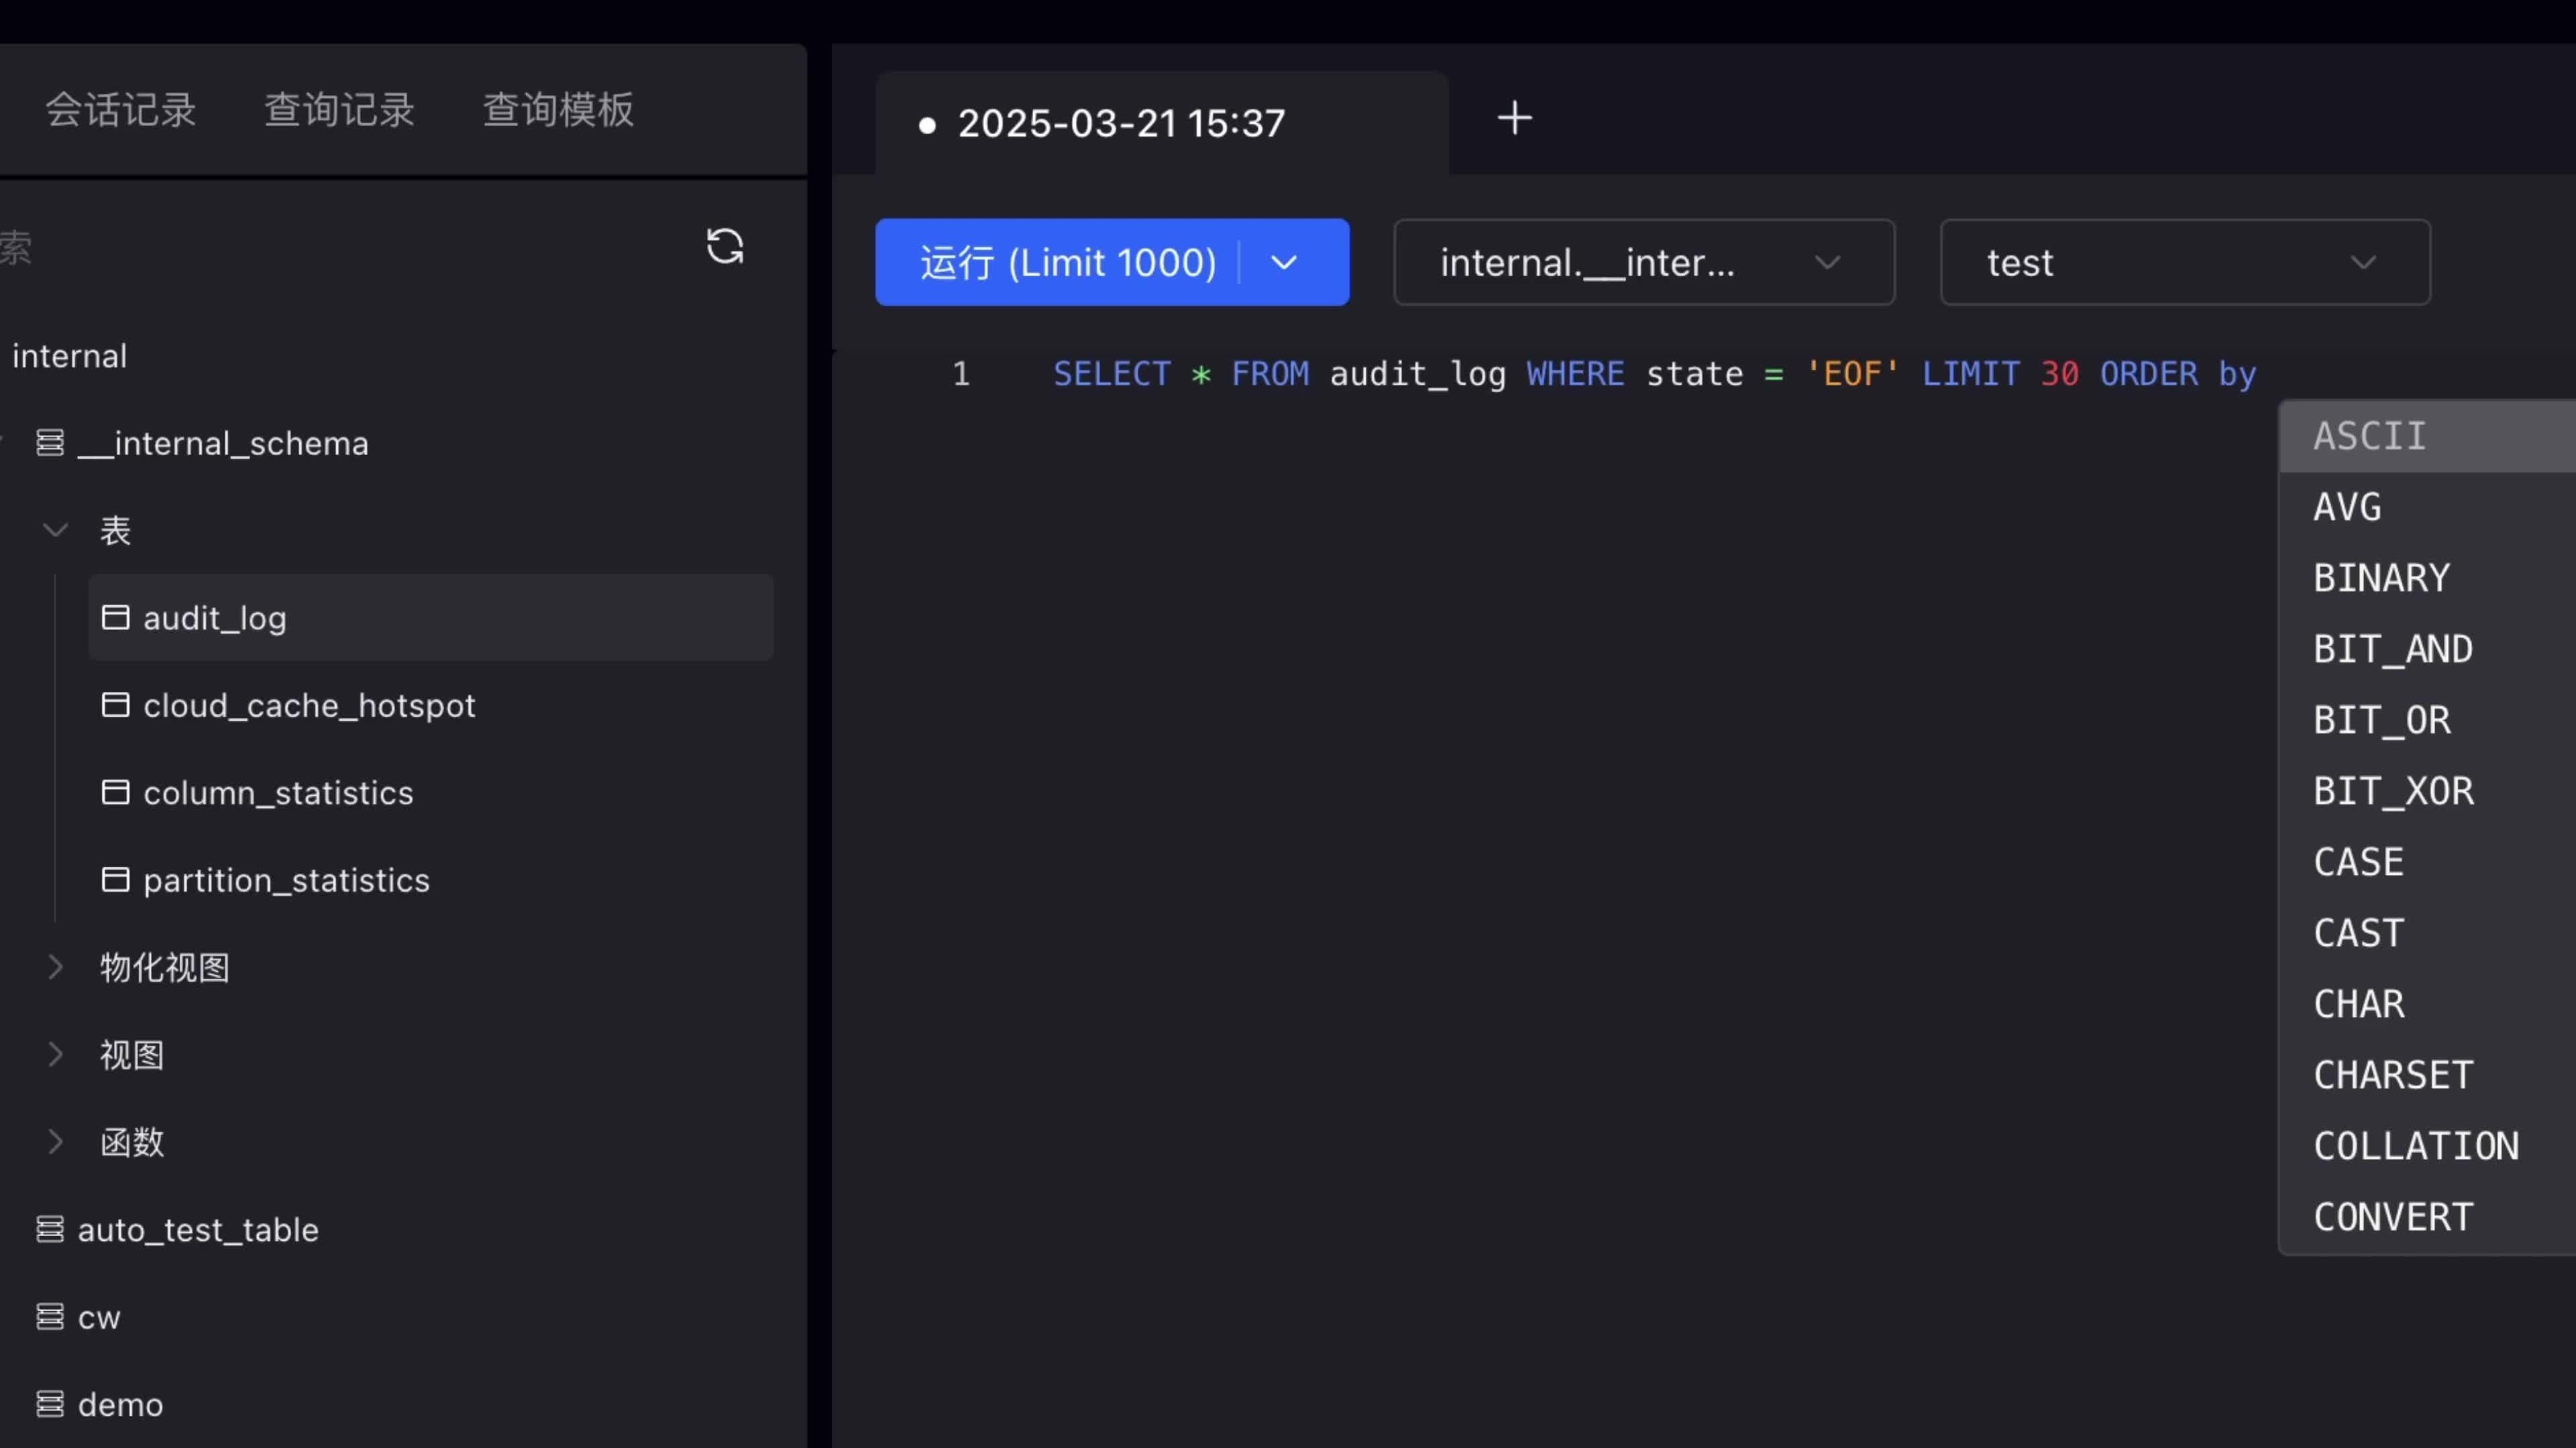This screenshot has width=2576, height=1448.
Task: Switch to 查询模板 tab
Action: coord(558,110)
